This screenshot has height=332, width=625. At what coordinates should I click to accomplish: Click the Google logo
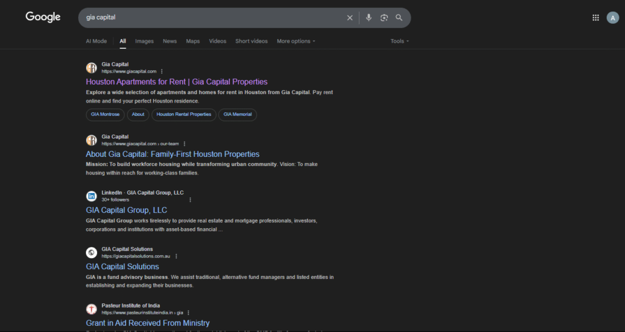43,17
